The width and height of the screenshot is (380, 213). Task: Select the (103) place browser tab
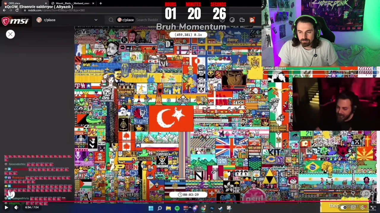[x=25, y=3]
